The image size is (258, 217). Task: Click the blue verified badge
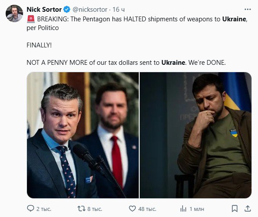click(x=67, y=10)
